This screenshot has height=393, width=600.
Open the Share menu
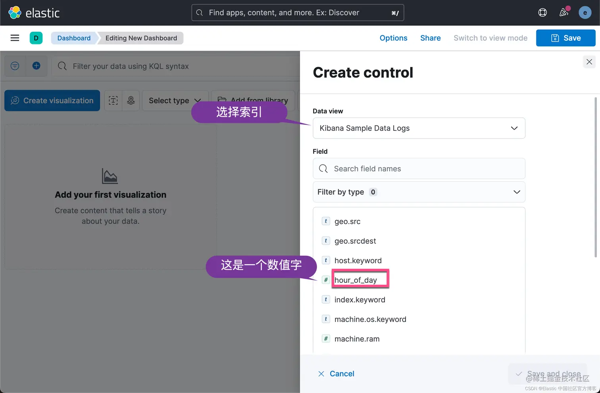[x=431, y=38]
